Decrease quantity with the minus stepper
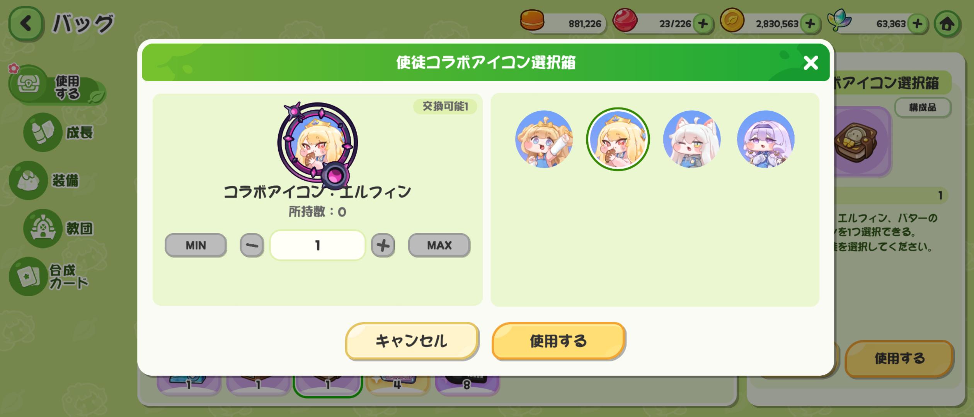Viewport: 974px width, 417px height. coord(252,245)
